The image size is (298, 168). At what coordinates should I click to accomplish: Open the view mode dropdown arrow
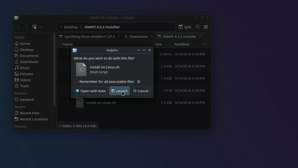[40, 27]
